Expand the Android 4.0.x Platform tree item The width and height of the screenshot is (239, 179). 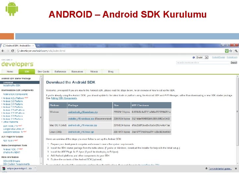(2, 98)
